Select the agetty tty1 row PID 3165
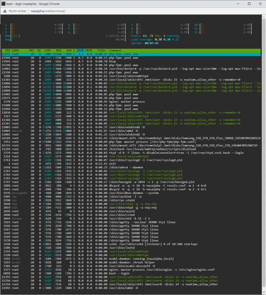Image resolution: width=266 pixels, height=295 pixels. point(131,222)
